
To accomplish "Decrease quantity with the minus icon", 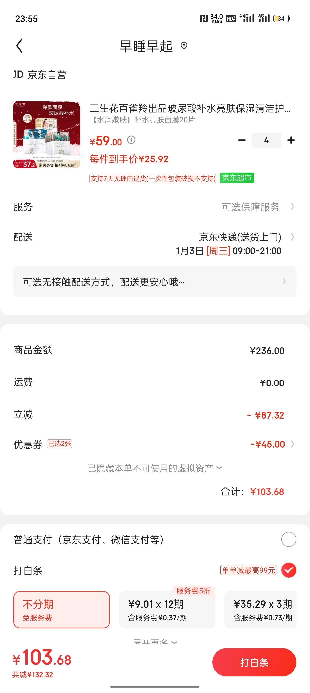I will pyautogui.click(x=242, y=140).
